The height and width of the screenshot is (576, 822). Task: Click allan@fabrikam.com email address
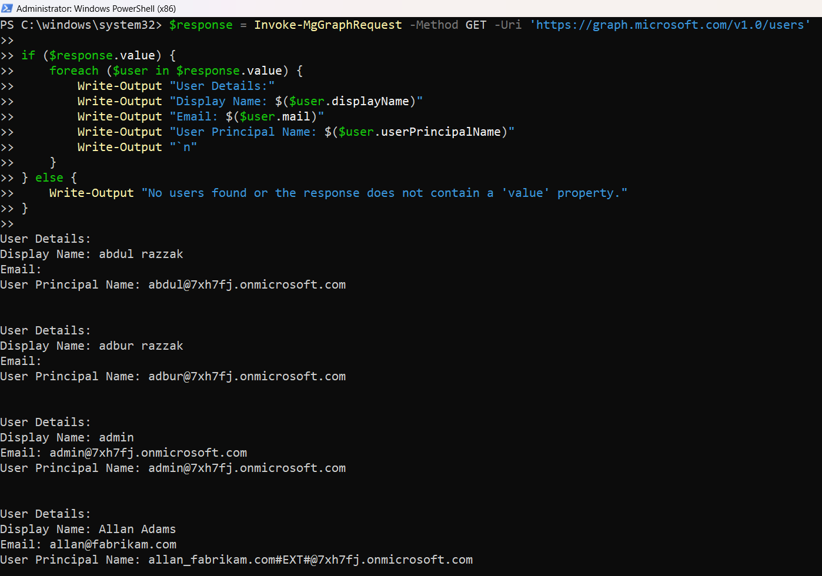[x=113, y=544]
